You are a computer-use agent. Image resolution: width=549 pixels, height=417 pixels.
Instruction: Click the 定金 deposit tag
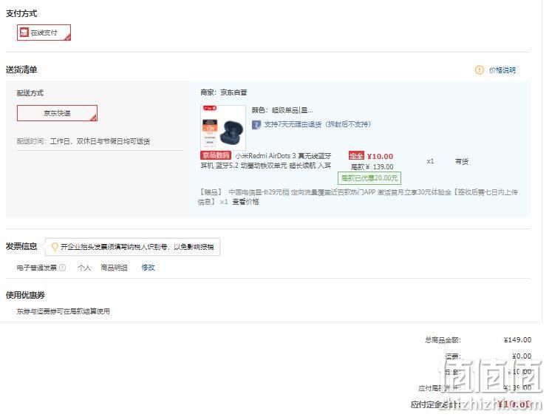[356, 156]
